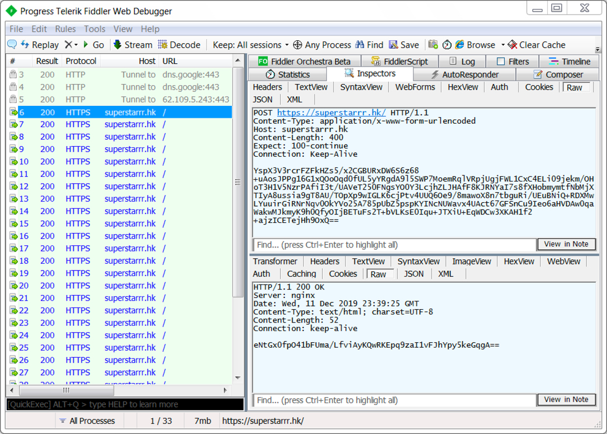Open the response Caching tab
Screen dimensions: 607x434
click(x=301, y=274)
